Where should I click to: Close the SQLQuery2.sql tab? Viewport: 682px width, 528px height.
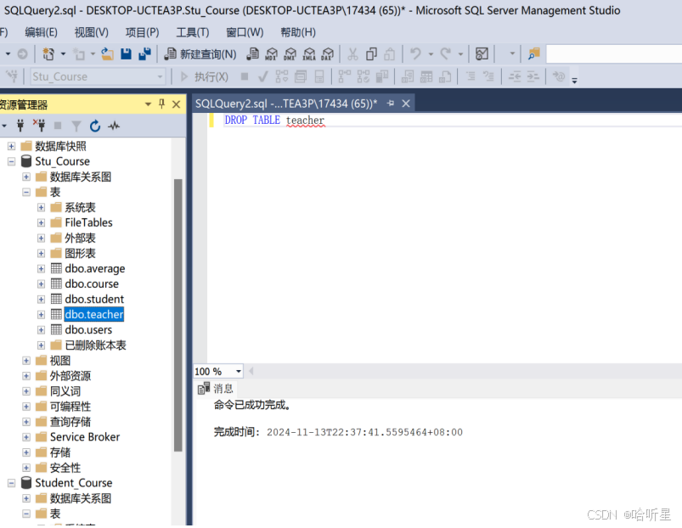point(406,104)
